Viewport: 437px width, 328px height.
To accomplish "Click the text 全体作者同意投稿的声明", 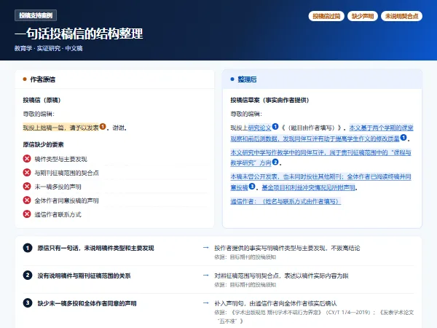I will tap(66, 200).
